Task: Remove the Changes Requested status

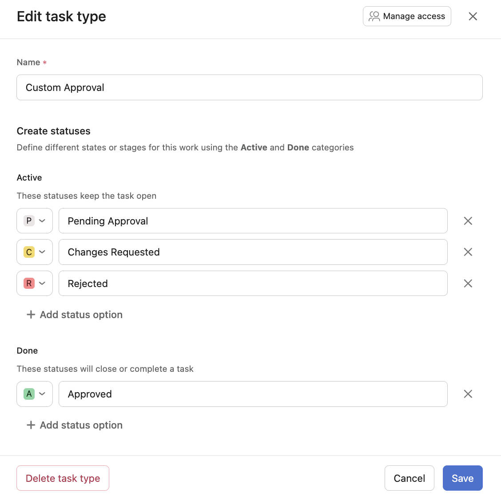Action: [x=468, y=252]
